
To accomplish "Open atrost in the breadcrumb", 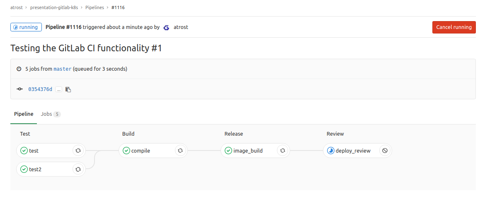I will click(17, 7).
